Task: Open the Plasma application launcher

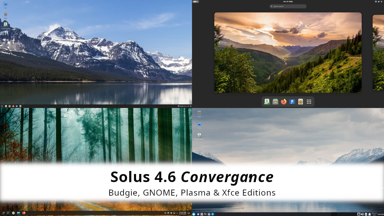Action: 3,213
